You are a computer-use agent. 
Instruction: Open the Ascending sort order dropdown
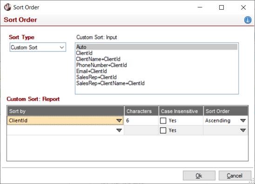tap(243, 121)
